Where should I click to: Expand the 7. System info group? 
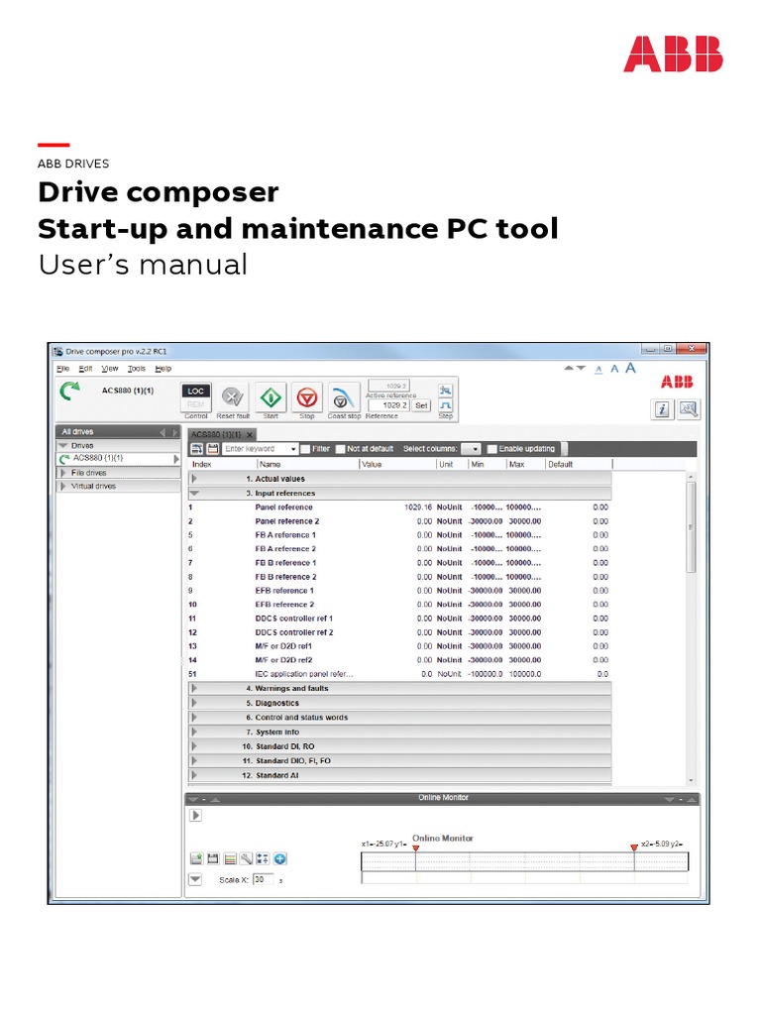point(194,733)
